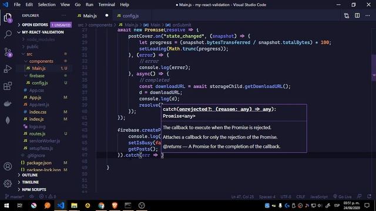Open editor More Actions ellipsis
This screenshot has height=211, width=376.
[x=368, y=16]
